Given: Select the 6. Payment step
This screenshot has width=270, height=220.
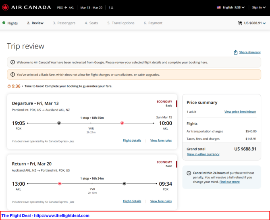Looking at the screenshot, I should (153, 23).
